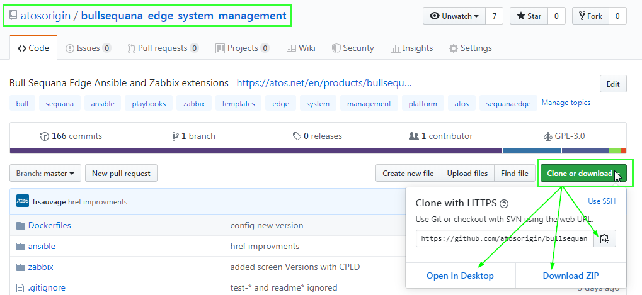Open the .gitignore file
This screenshot has width=642, height=295.
(x=47, y=287)
